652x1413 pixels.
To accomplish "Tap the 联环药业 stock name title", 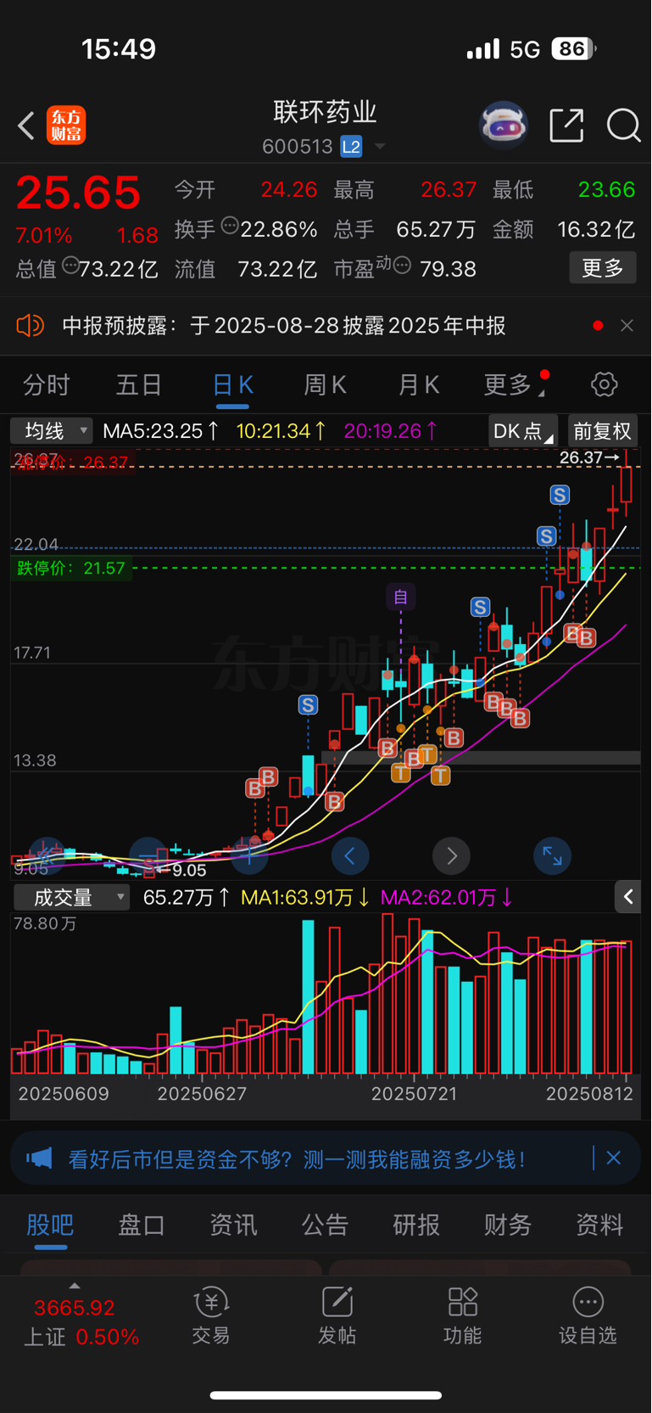I will click(326, 112).
